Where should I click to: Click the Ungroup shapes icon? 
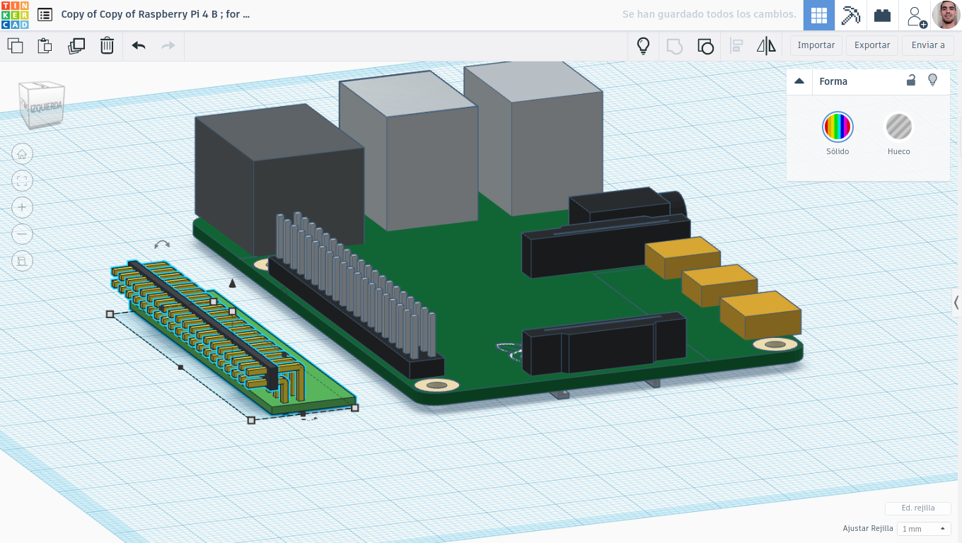(705, 46)
